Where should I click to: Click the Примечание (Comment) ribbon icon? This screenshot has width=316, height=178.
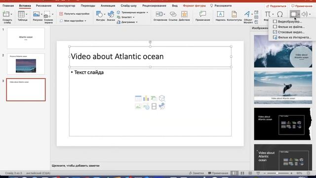tap(202, 14)
